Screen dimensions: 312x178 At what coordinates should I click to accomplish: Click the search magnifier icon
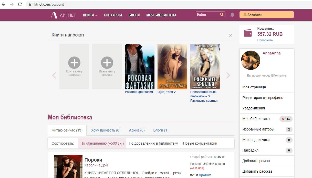click(222, 15)
